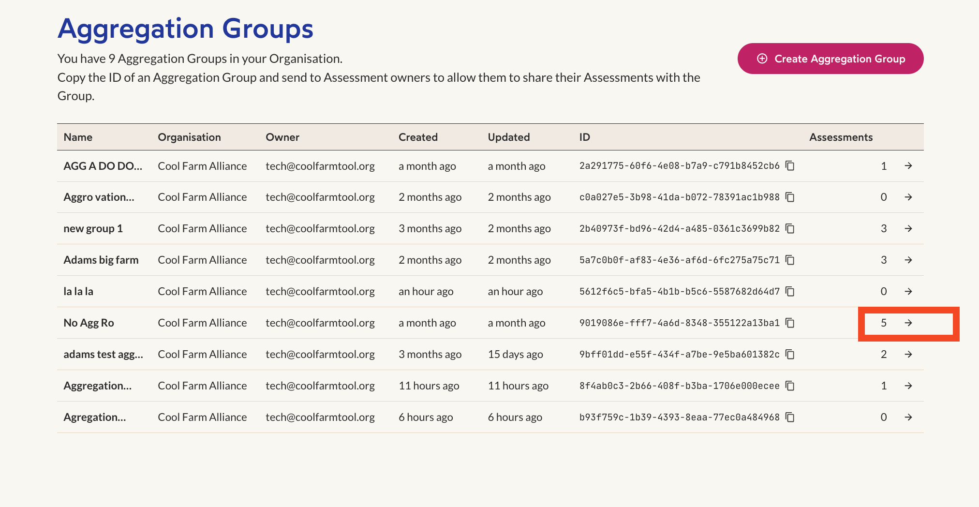Click the Updated column header
The height and width of the screenshot is (507, 979).
[509, 137]
